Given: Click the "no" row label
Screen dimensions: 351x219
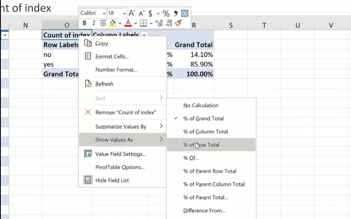Looking at the screenshot, I should (x=47, y=54).
